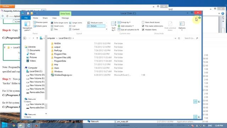
Task: Click the Search Local Disk field
Action: (x=191, y=38)
